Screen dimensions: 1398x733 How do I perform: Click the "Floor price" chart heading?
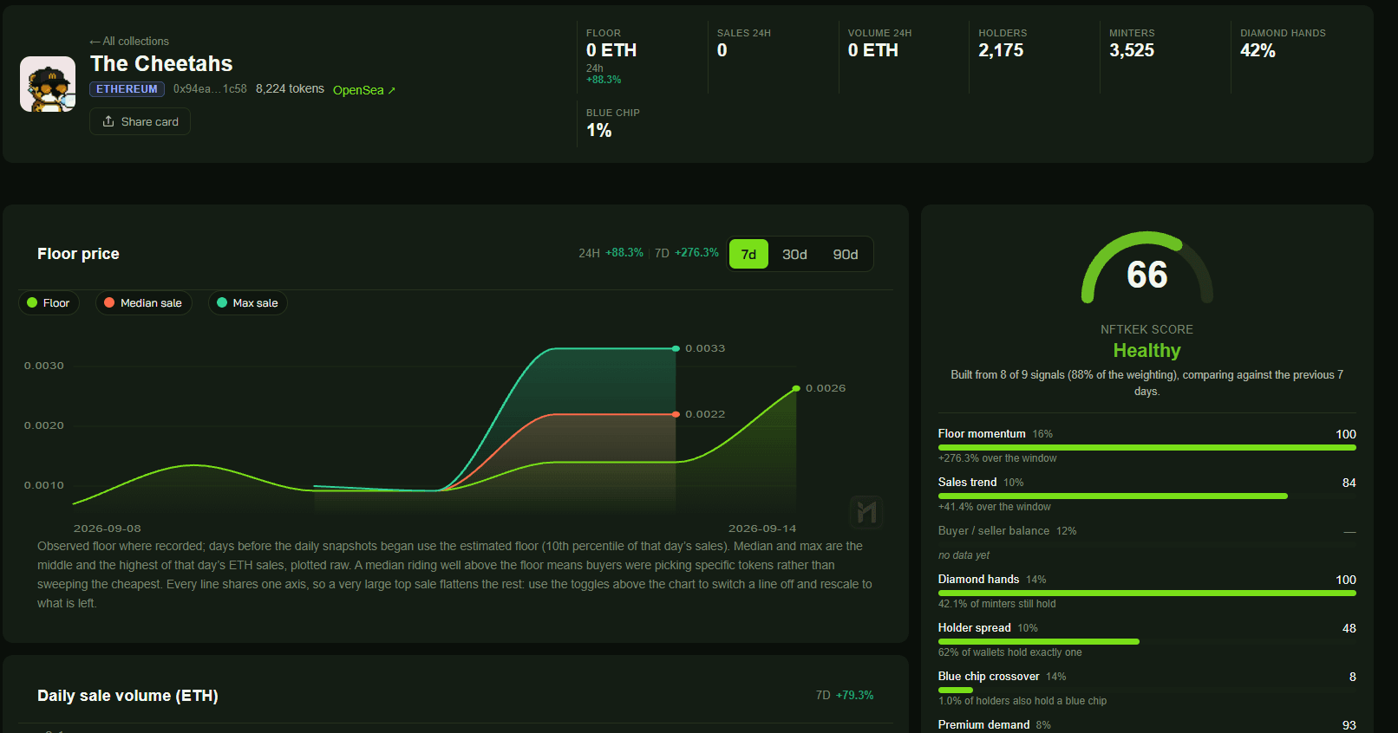(78, 254)
